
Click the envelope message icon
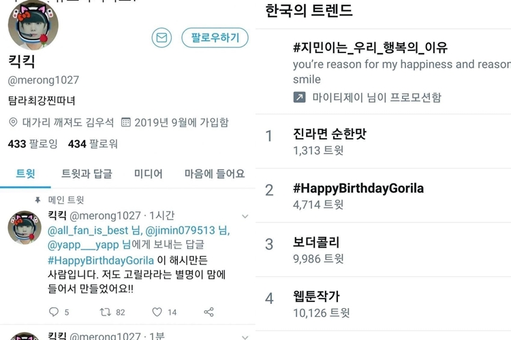pos(161,38)
